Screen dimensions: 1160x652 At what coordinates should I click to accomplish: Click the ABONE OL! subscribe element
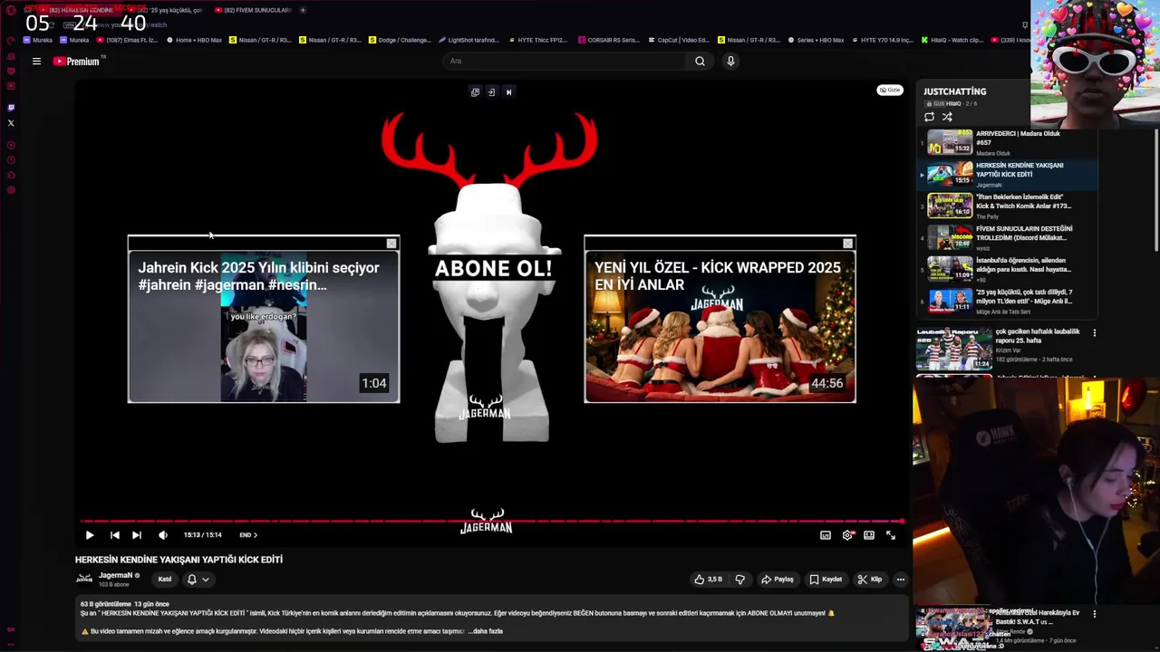pyautogui.click(x=493, y=268)
